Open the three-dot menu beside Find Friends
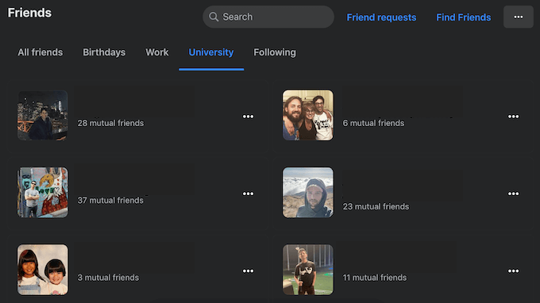This screenshot has height=303, width=540. (x=519, y=17)
